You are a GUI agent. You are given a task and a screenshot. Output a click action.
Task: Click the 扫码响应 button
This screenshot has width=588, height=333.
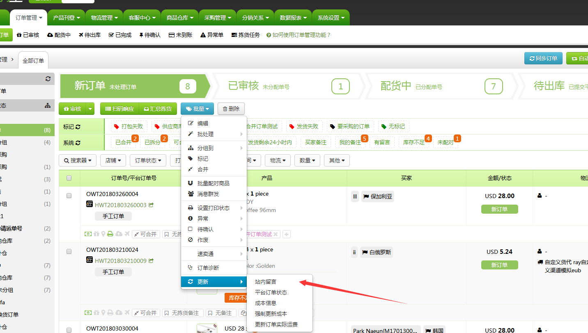point(119,109)
